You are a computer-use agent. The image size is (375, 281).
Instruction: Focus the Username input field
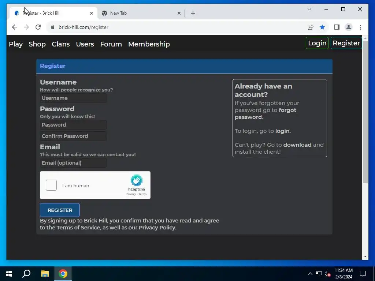tap(73, 98)
